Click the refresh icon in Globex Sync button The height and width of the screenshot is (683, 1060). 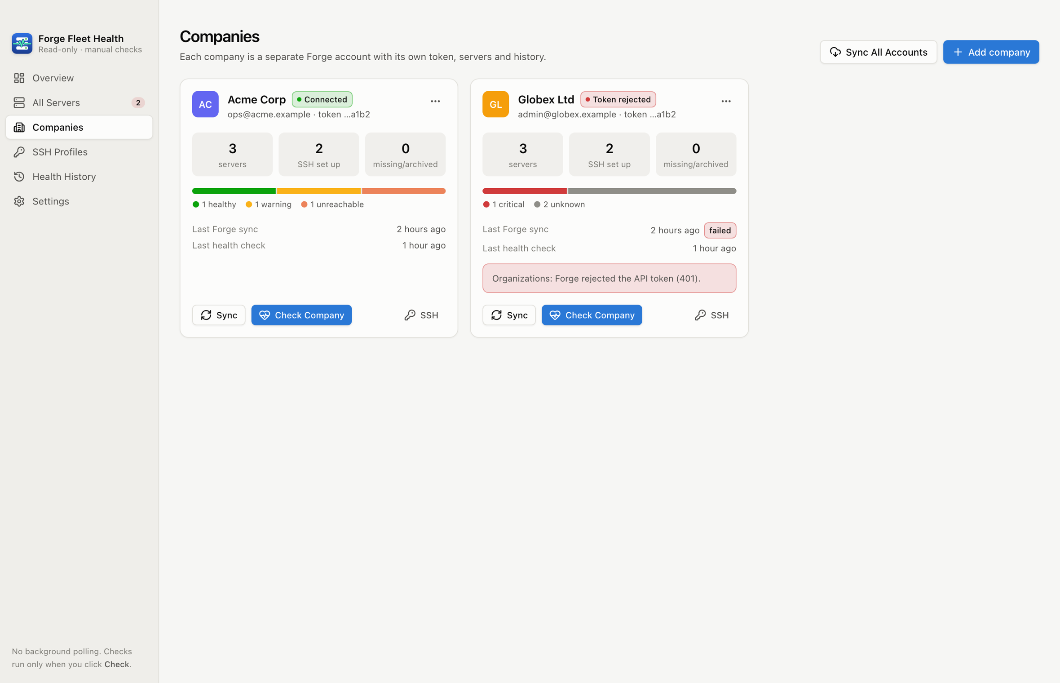click(496, 315)
